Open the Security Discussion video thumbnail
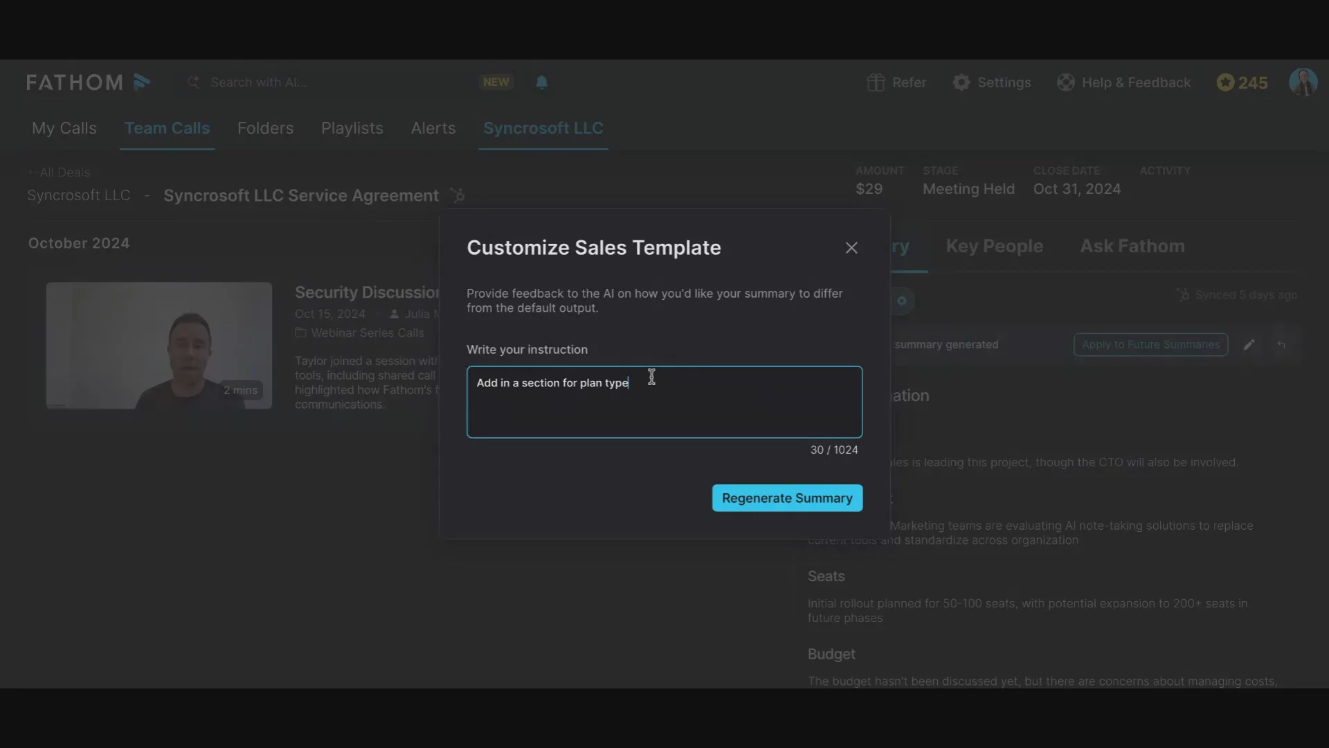The height and width of the screenshot is (748, 1329). [159, 345]
